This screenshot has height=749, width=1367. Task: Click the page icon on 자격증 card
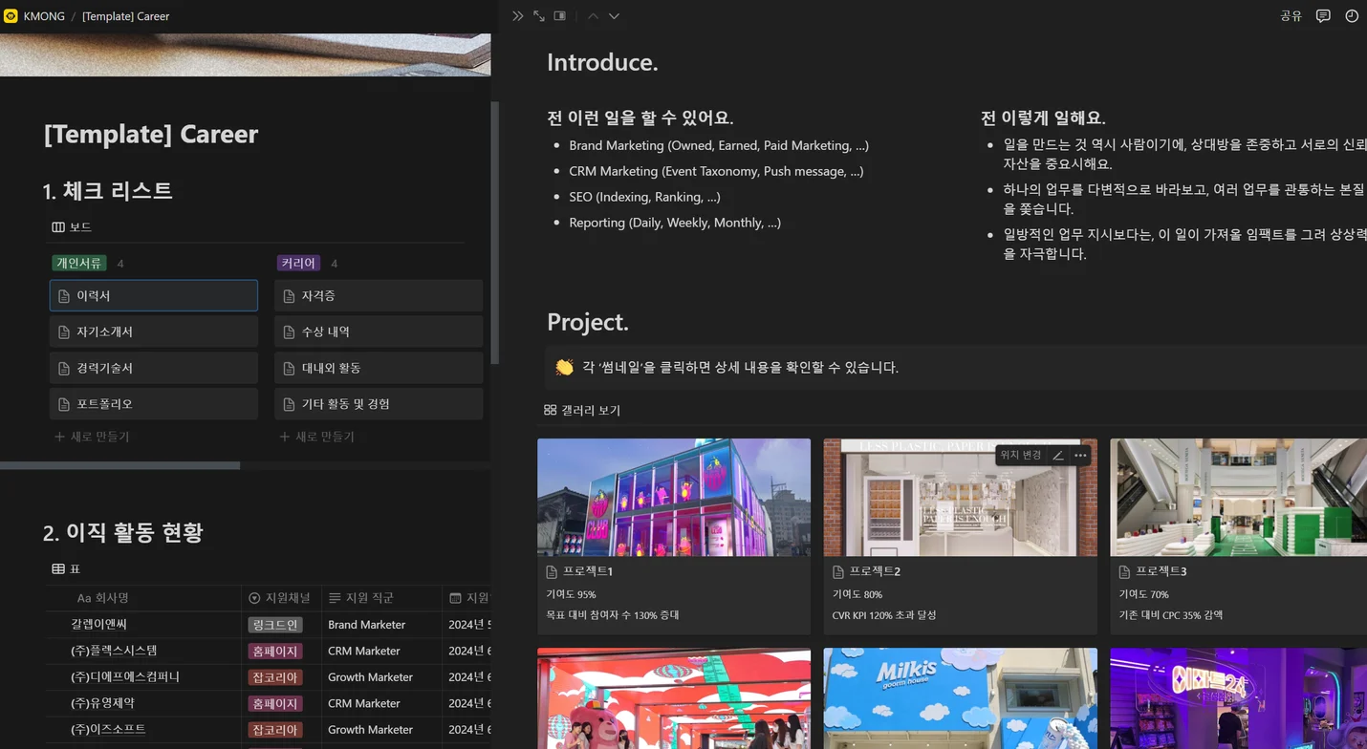click(289, 296)
